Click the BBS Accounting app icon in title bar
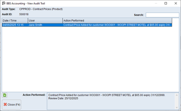The image size is (181, 111). click(x=4, y=3)
